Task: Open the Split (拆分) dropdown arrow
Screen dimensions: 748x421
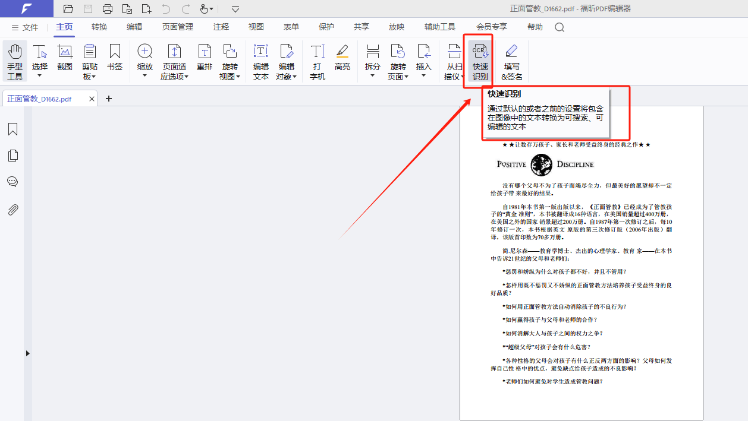Action: [x=373, y=75]
